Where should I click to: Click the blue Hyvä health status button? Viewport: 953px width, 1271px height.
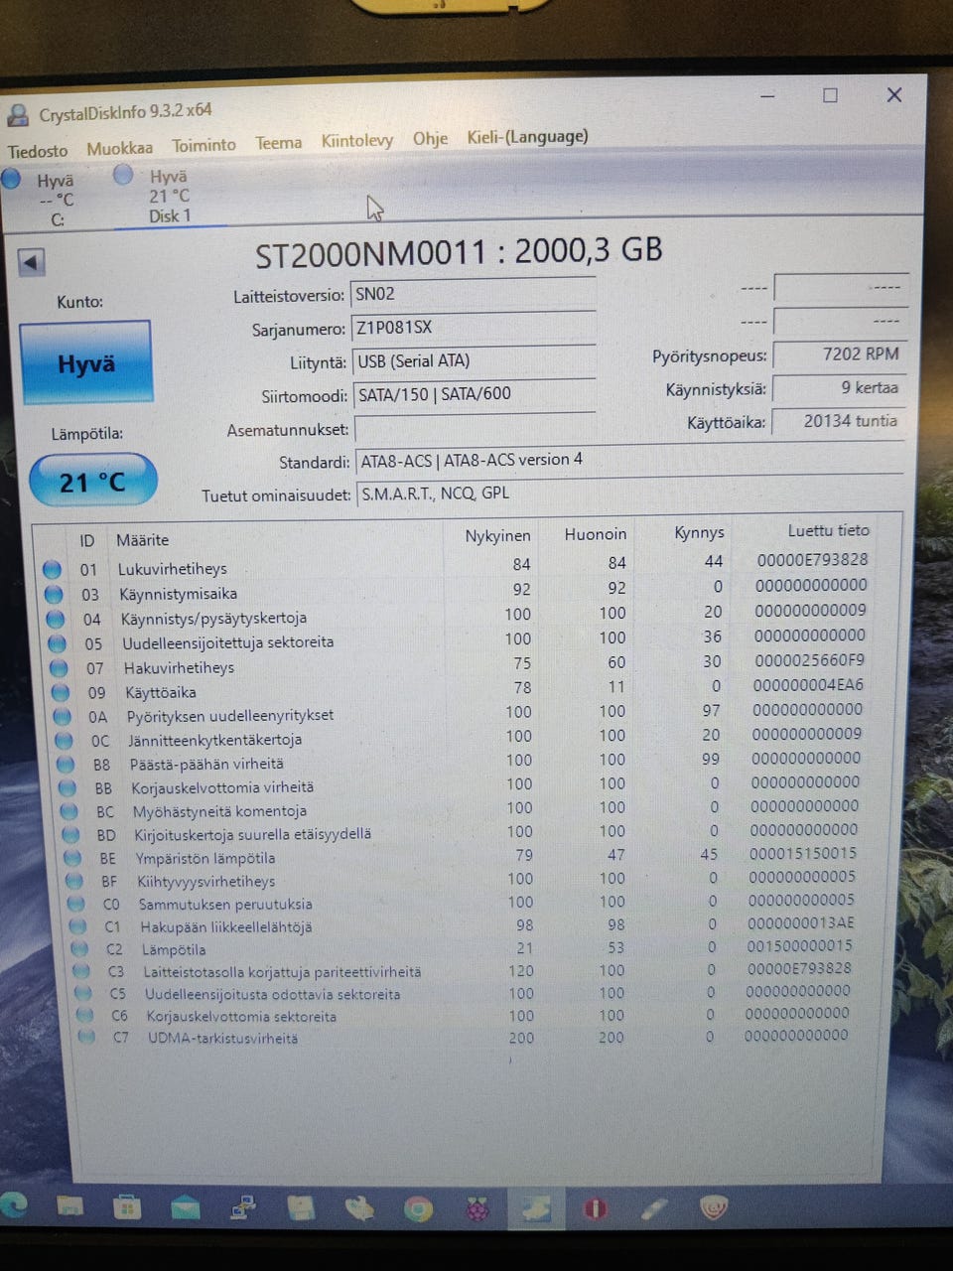[x=85, y=363]
